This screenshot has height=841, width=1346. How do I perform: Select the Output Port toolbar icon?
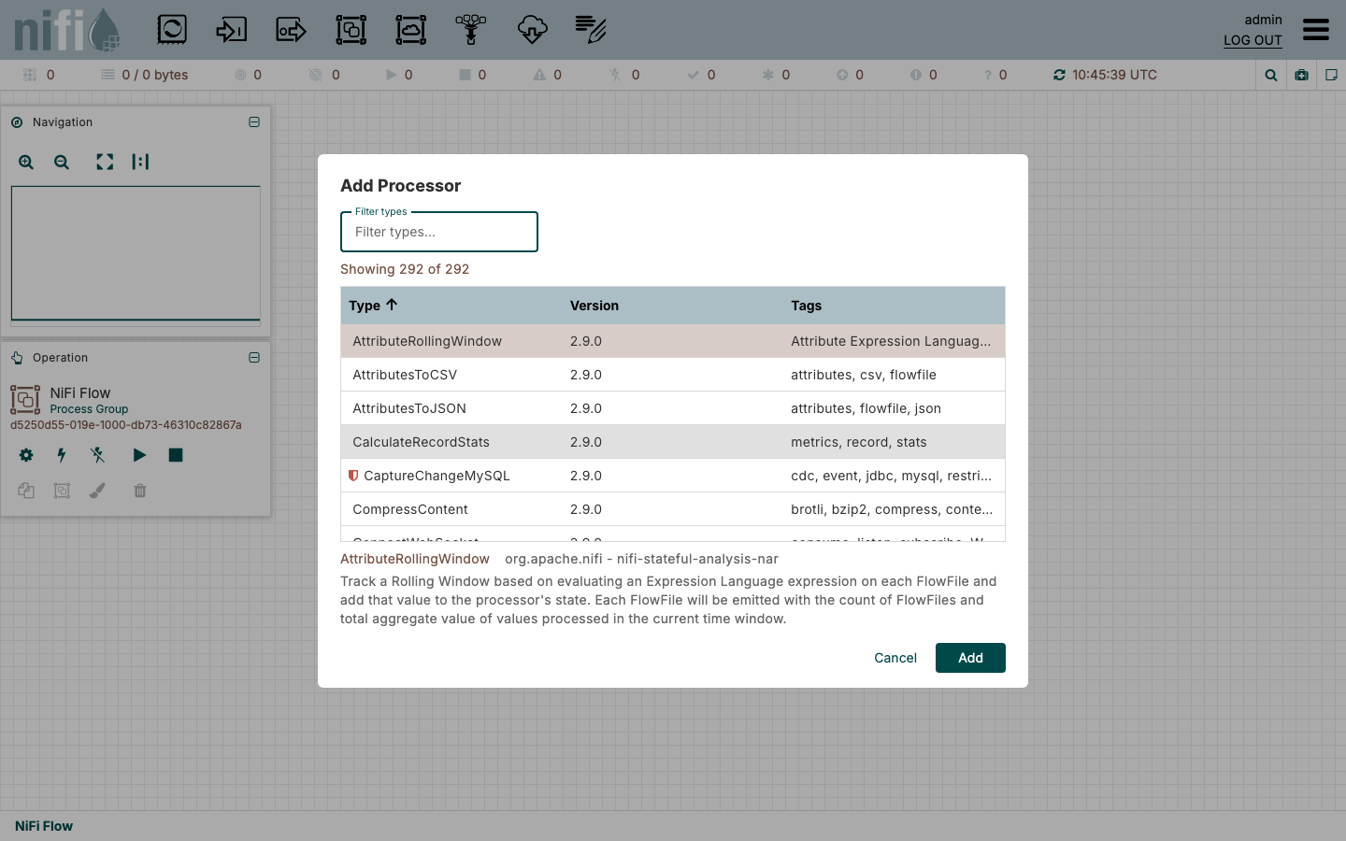point(292,30)
